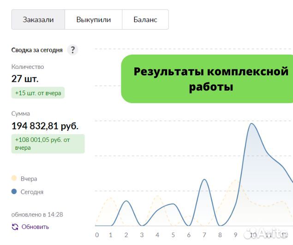Click hour 6 on the chart axis
293x245 pixels.
[x=189, y=235]
